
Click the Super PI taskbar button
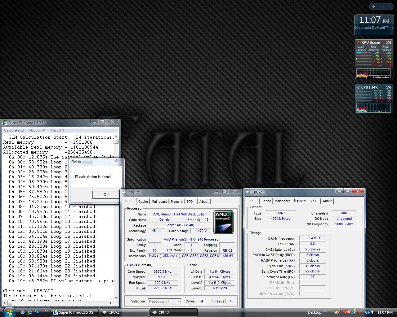coord(74,312)
